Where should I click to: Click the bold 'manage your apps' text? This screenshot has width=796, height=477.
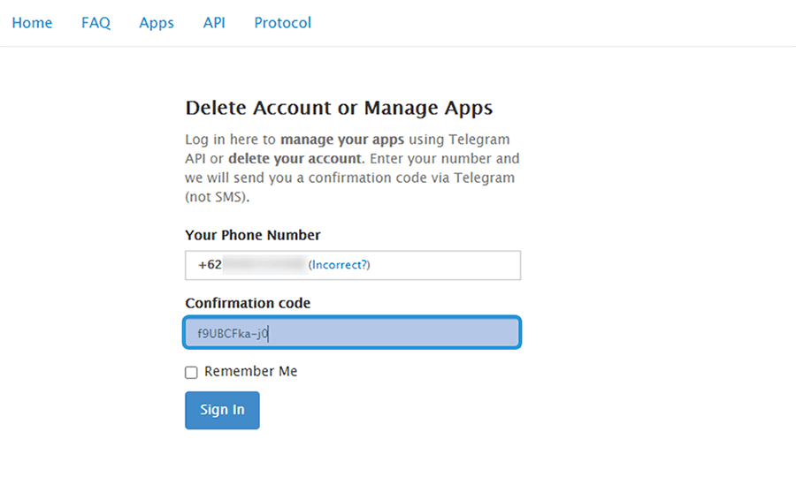coord(342,140)
